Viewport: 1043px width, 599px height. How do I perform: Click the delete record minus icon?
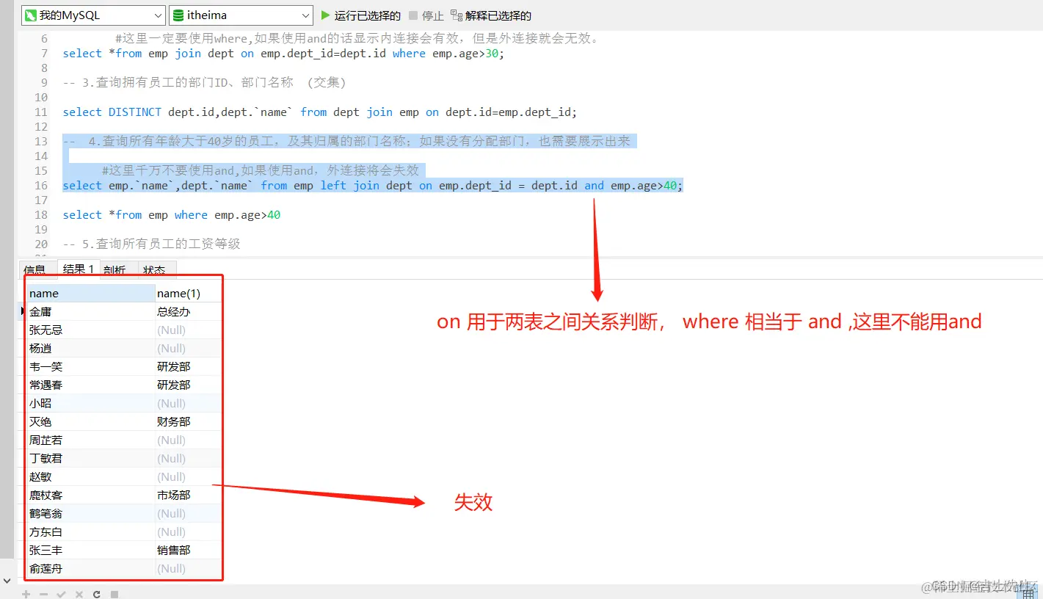click(x=43, y=593)
